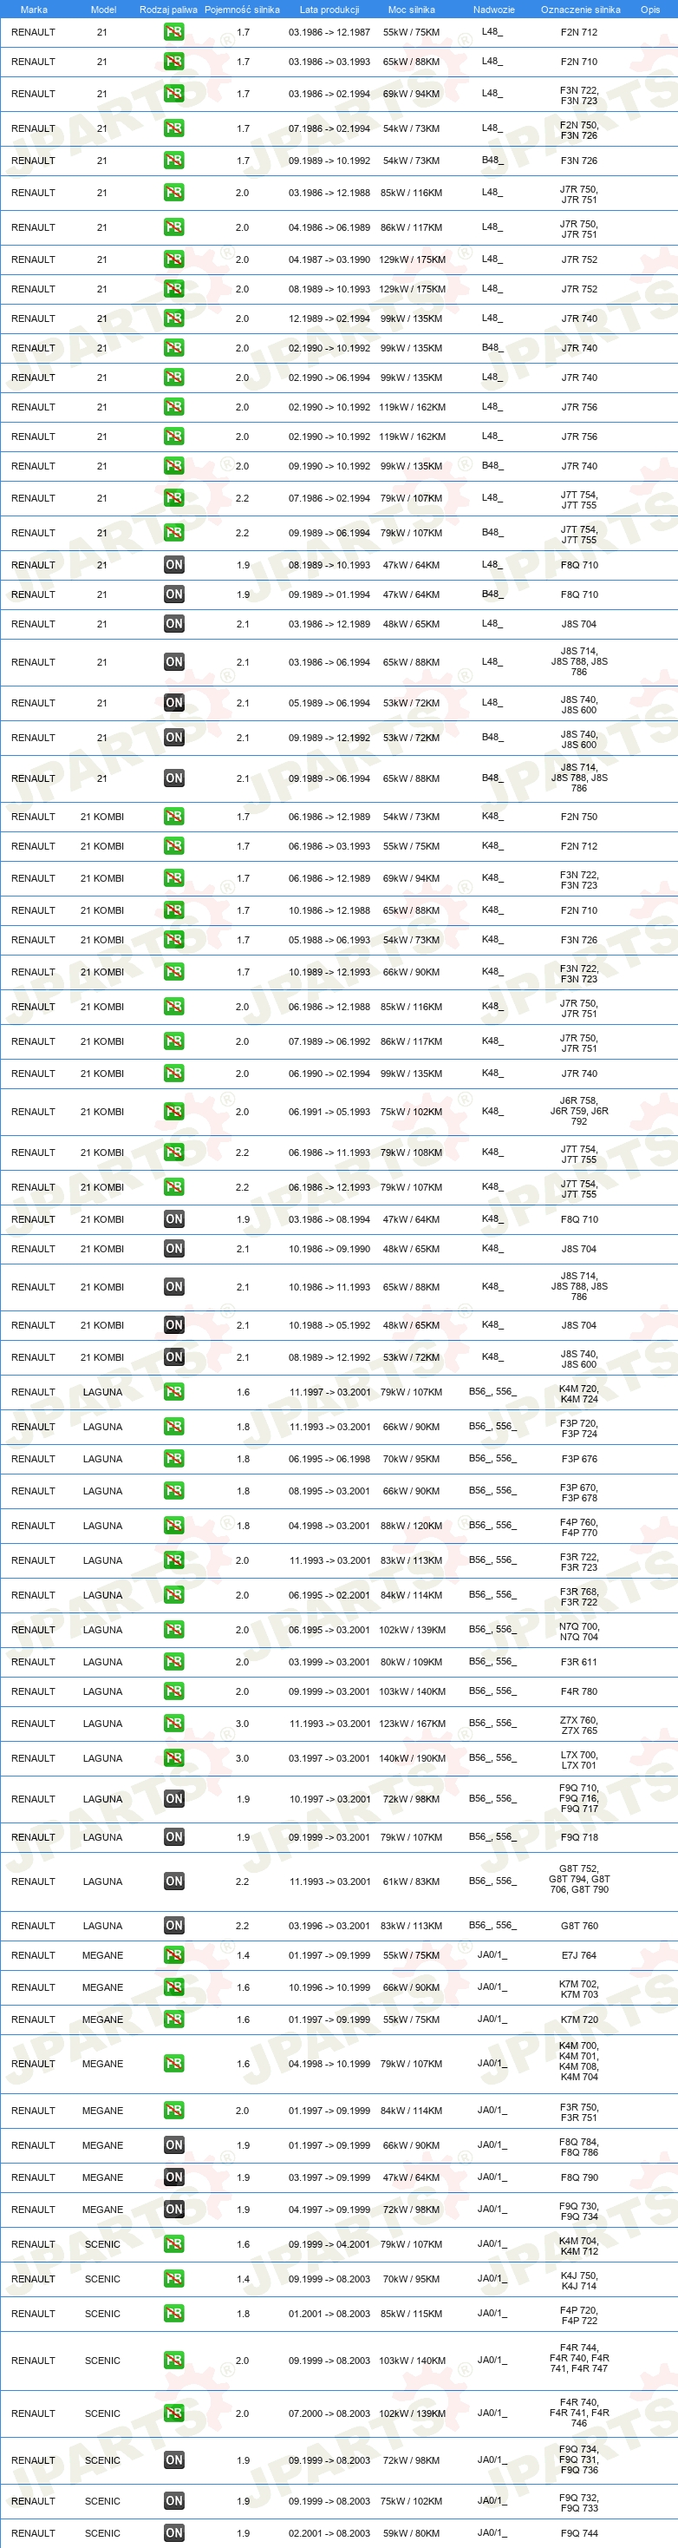Select ON icon in 21 row dated 03.1986 -> 12.1989
This screenshot has width=678, height=2548.
pos(174,624)
